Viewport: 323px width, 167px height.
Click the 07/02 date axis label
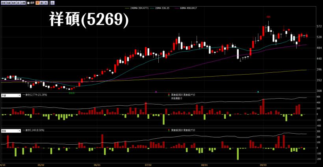(148, 165)
